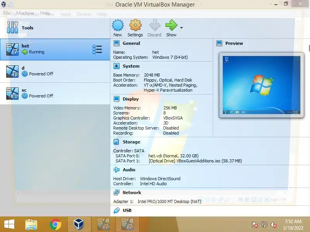The width and height of the screenshot is (310, 232).
Task: Open the Machine menu
Action: (25, 13)
